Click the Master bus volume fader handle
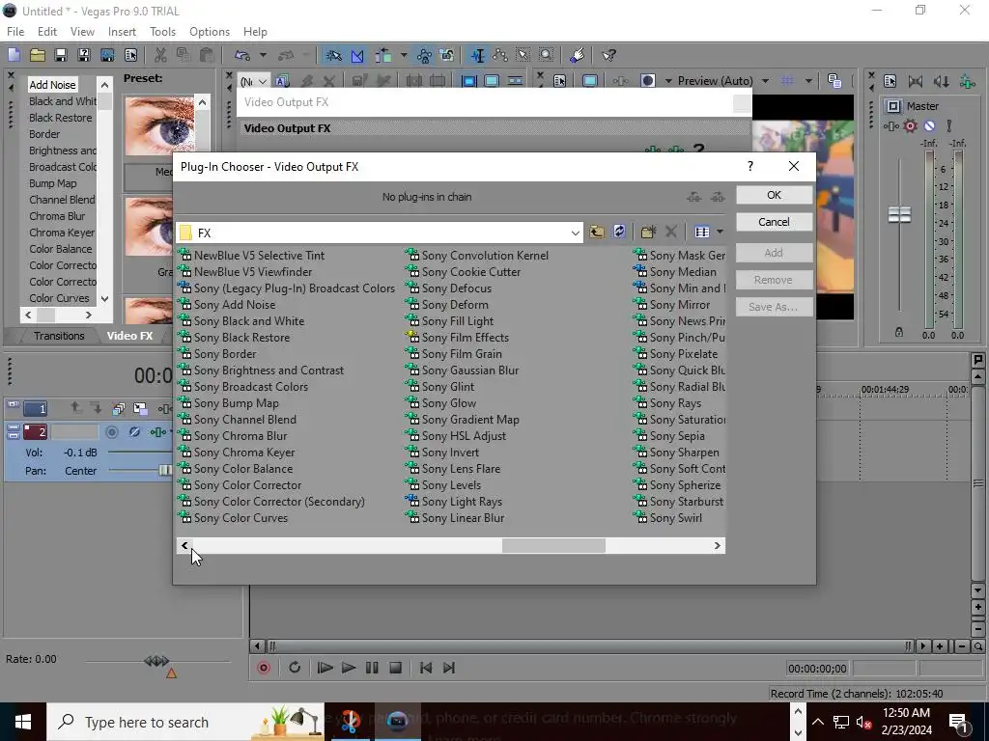This screenshot has height=741, width=989. click(x=899, y=215)
